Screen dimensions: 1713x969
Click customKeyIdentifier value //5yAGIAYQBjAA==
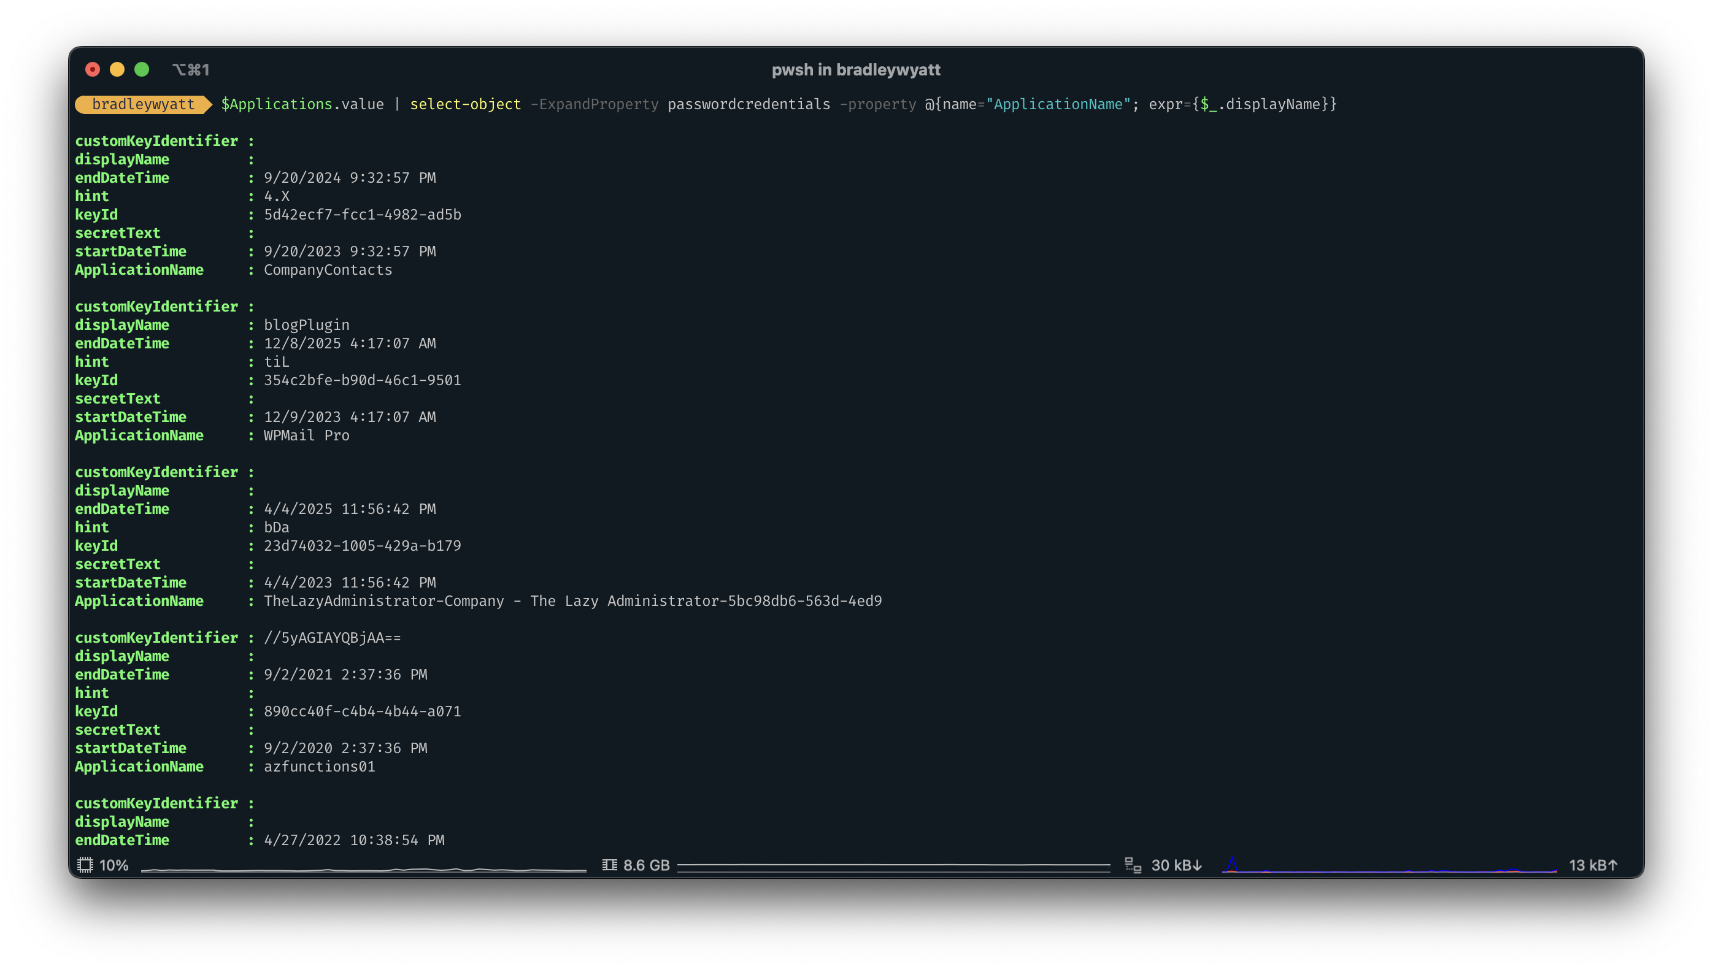click(333, 638)
